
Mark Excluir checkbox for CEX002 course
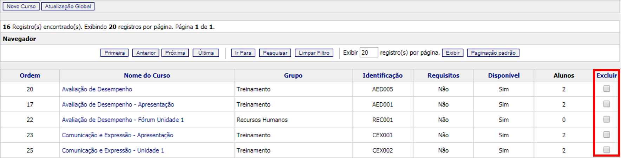click(x=607, y=150)
